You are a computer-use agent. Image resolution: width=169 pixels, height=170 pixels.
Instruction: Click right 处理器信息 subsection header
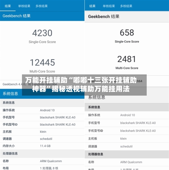[127, 154]
